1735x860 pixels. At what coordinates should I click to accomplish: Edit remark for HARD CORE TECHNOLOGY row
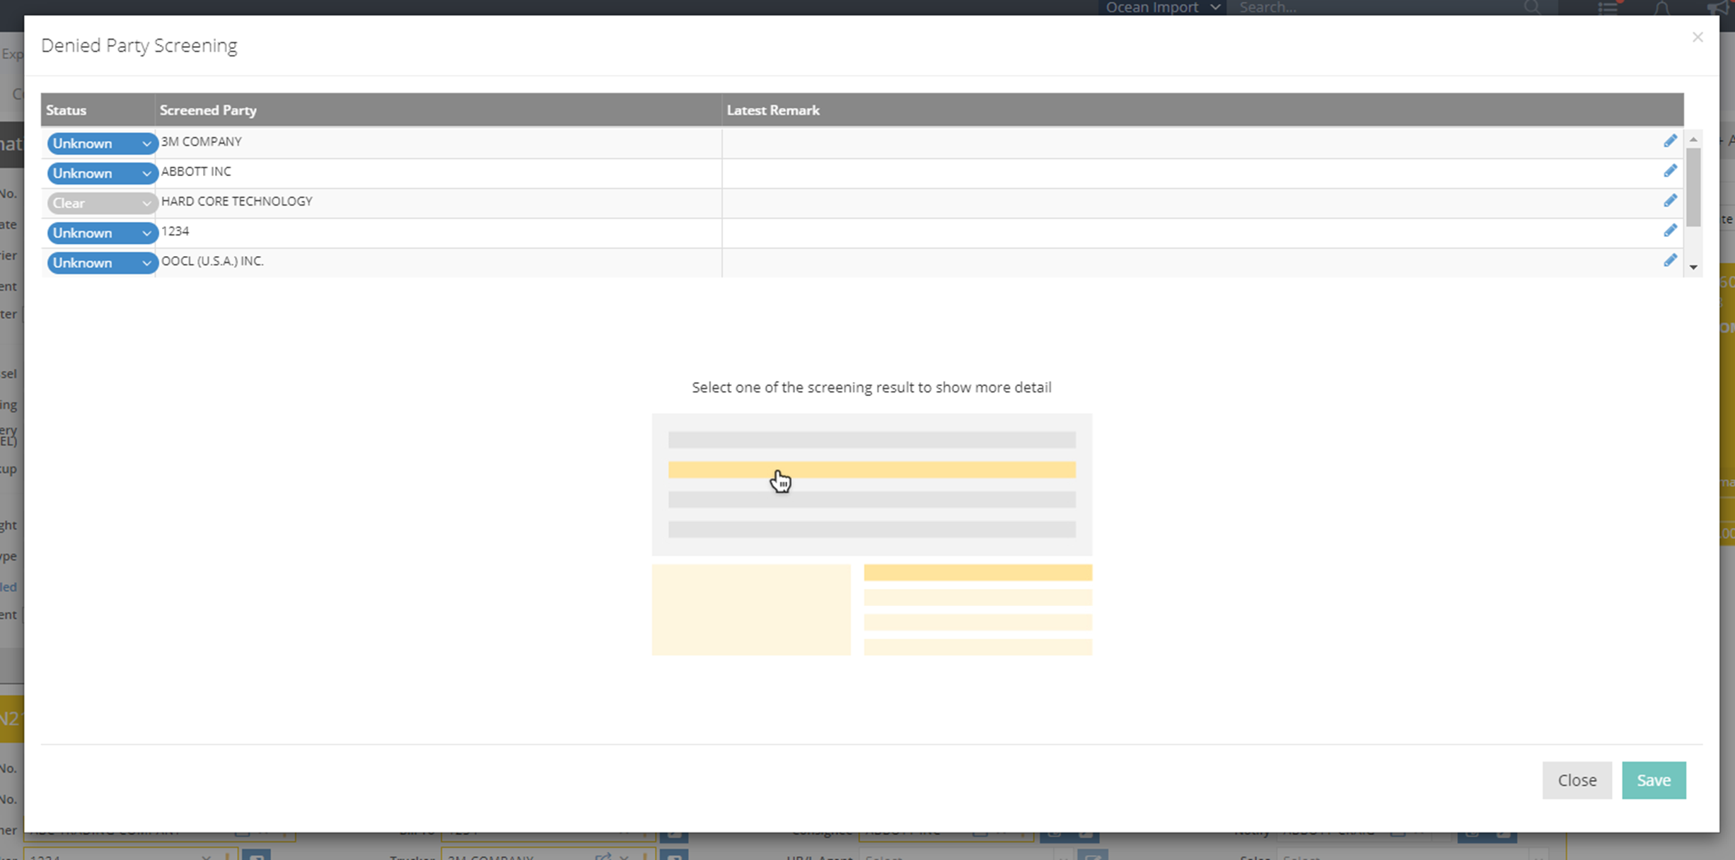click(1670, 202)
